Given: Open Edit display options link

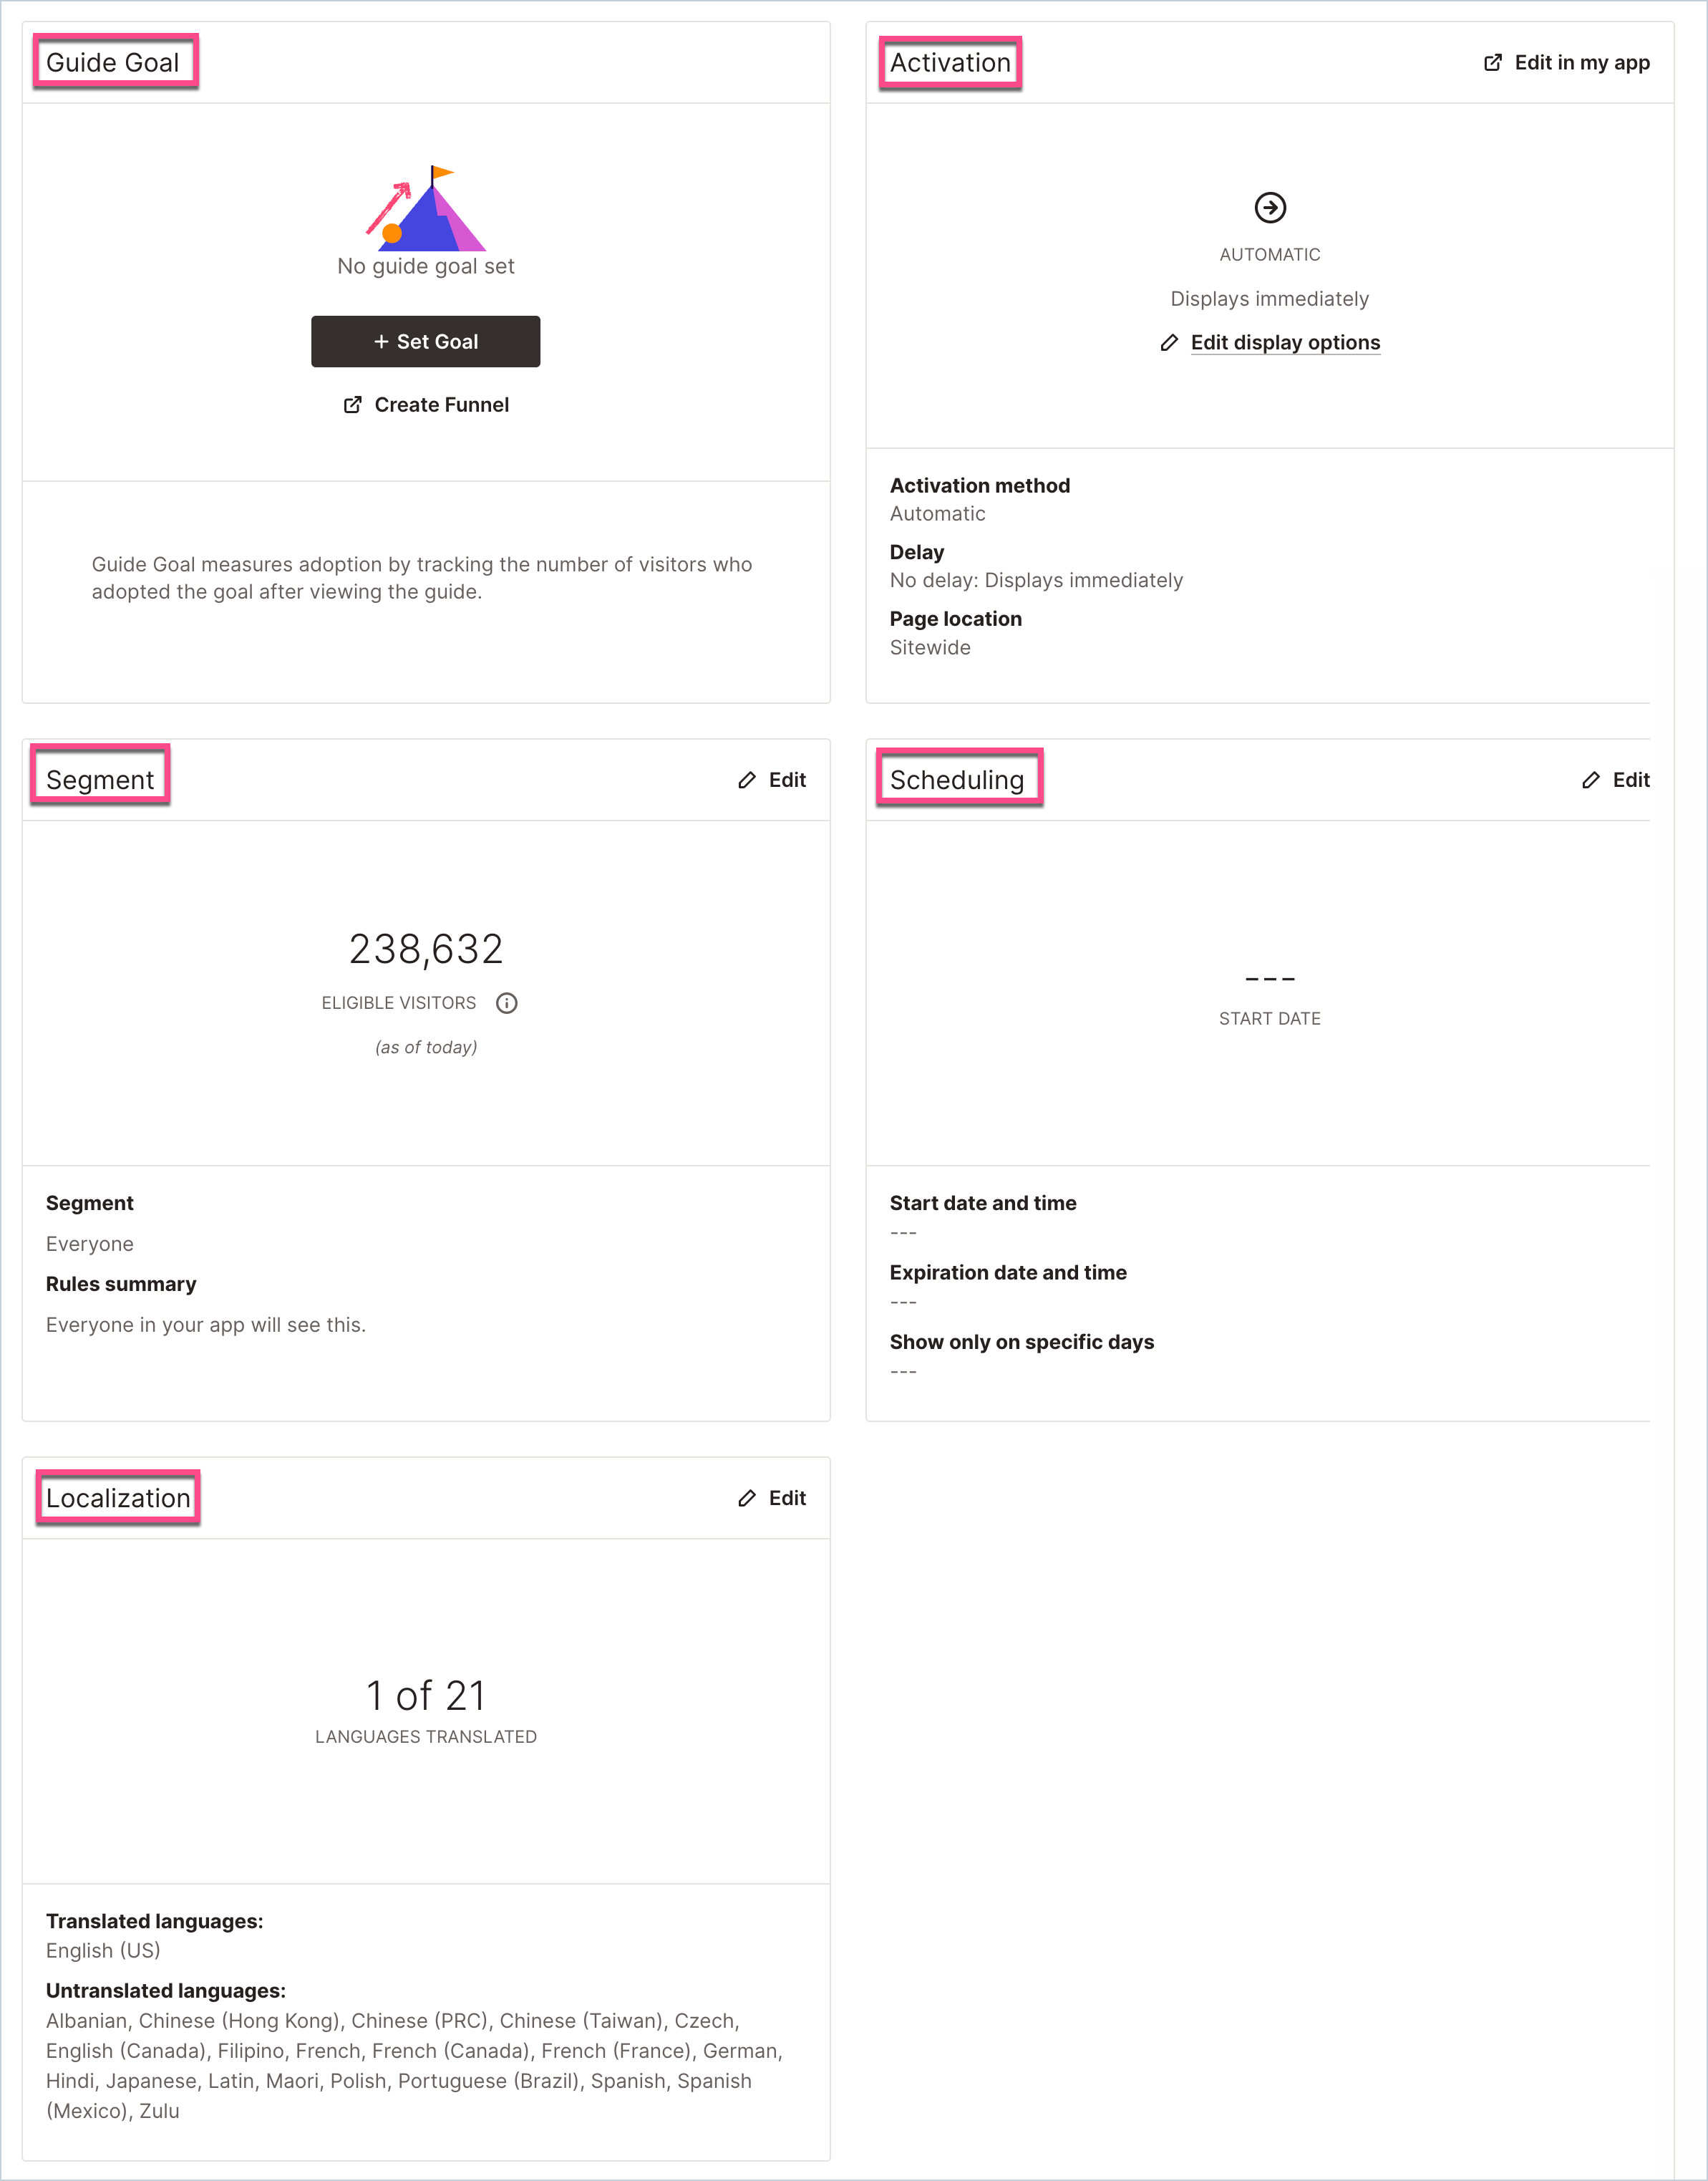Looking at the screenshot, I should coord(1285,342).
